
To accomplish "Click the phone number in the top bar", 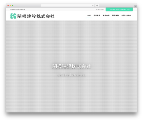I will (x=100, y=9).
